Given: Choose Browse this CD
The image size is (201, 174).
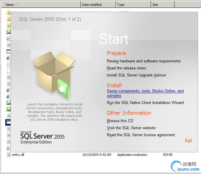Looking at the screenshot, I should pos(120,121).
